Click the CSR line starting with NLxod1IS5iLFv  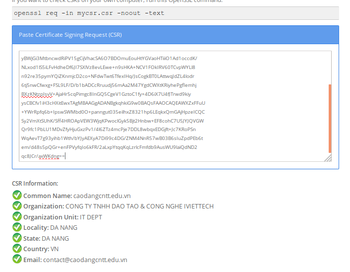(108, 68)
